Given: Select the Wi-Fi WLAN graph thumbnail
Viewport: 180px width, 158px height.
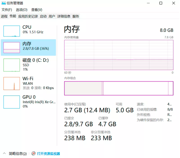Looking at the screenshot, I should click(12, 83).
